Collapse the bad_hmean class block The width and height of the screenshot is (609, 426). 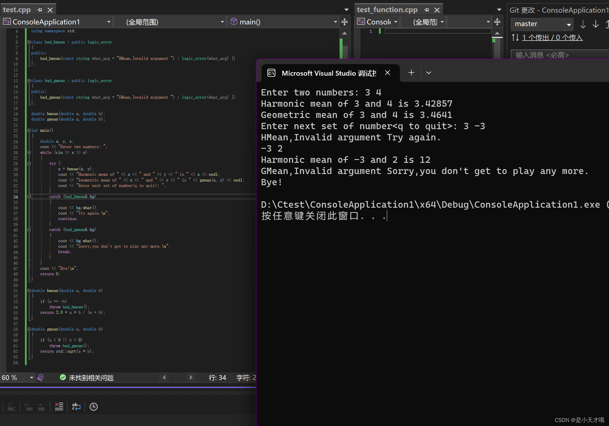click(x=29, y=42)
